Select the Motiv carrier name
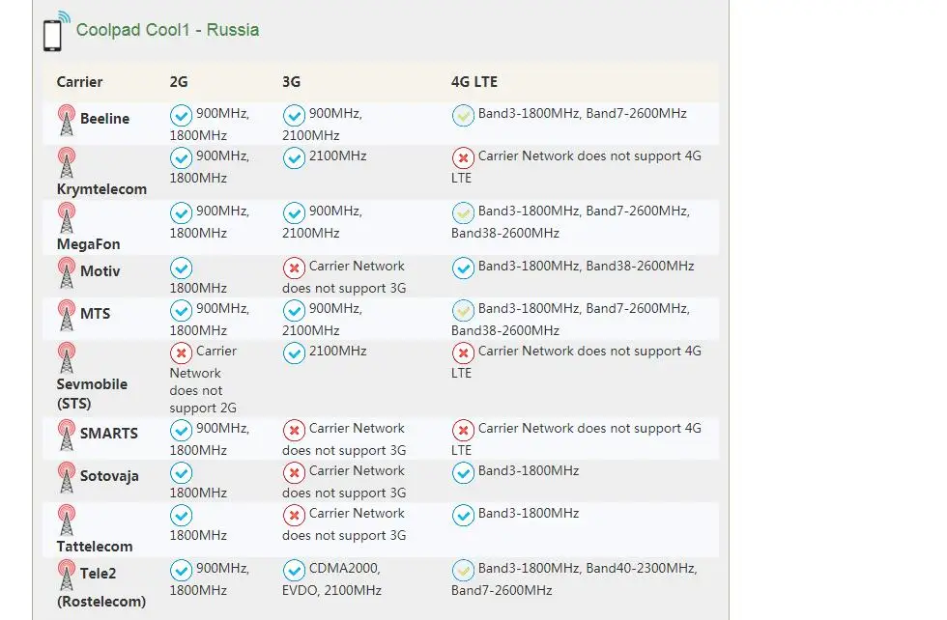Image resolution: width=947 pixels, height=620 pixels. tap(100, 271)
